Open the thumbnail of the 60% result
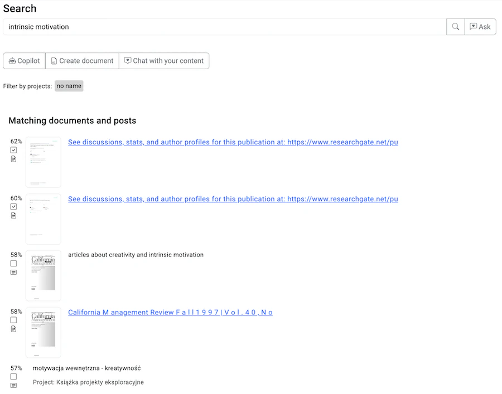 (x=43, y=218)
